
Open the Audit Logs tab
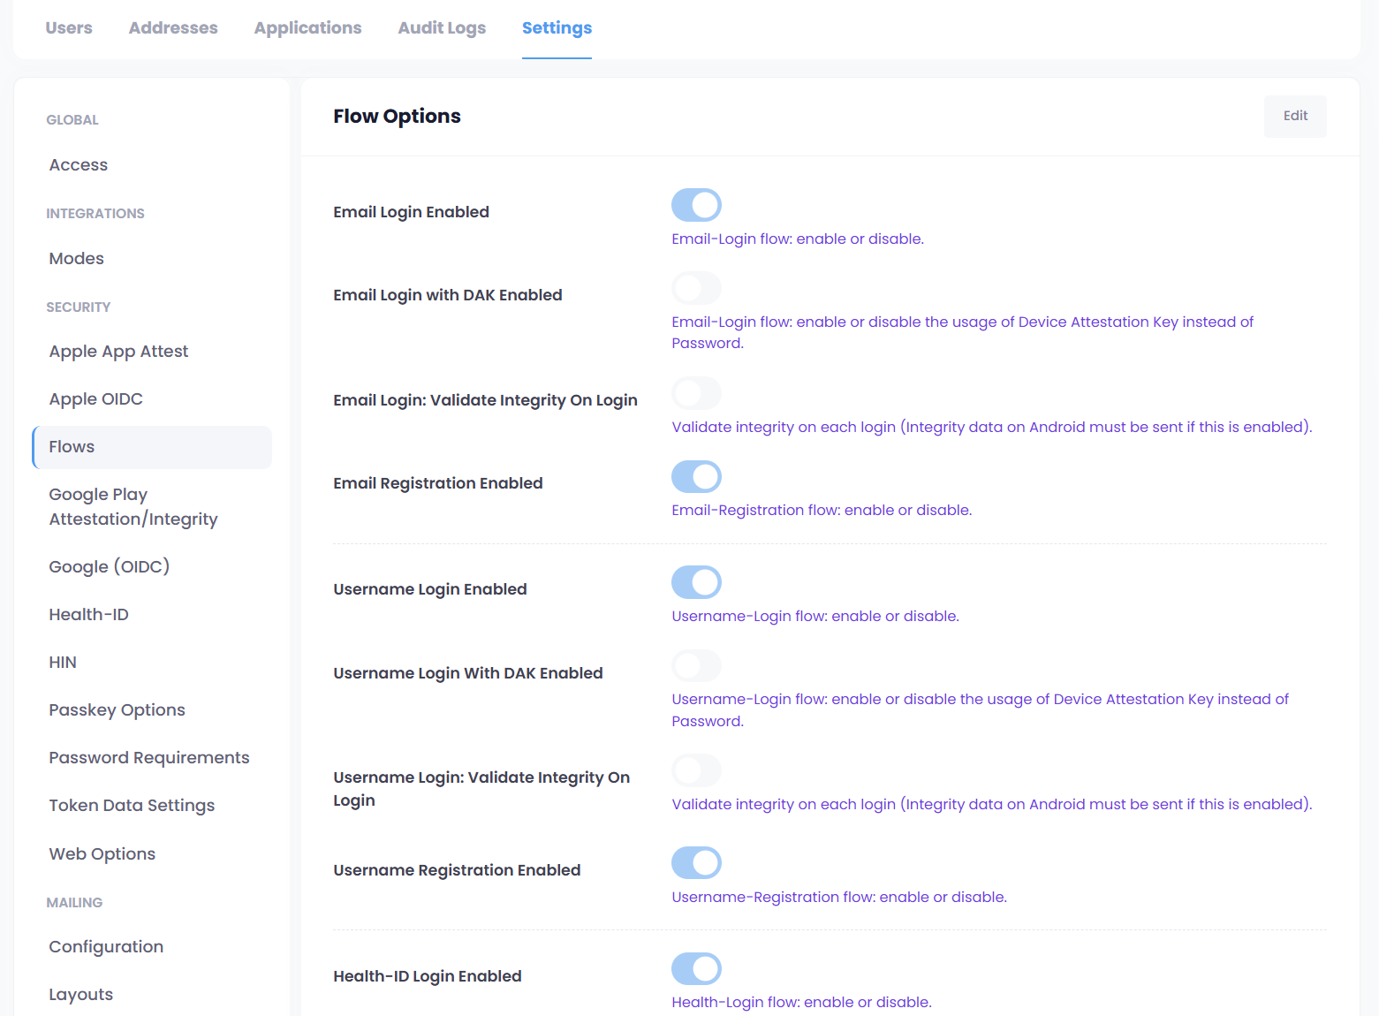(442, 28)
